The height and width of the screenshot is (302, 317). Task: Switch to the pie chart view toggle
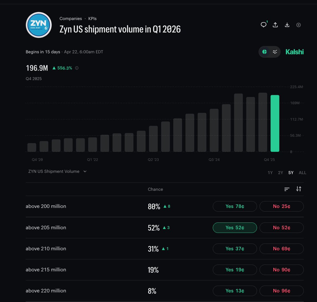coord(264,52)
